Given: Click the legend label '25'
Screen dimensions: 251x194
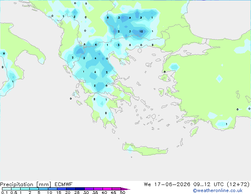Looking at the screenshot, I should pyautogui.click(x=77, y=192).
